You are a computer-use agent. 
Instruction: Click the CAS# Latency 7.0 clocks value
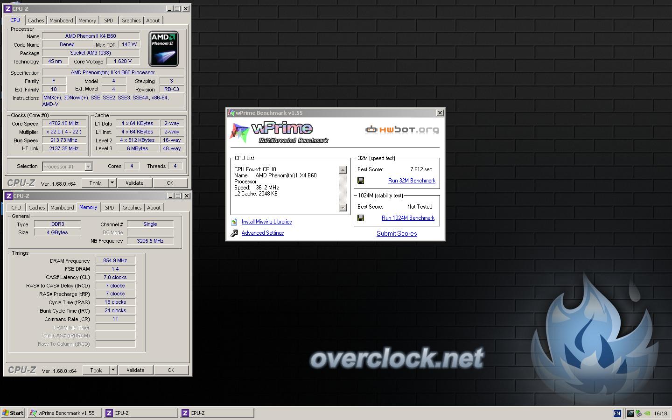(115, 277)
